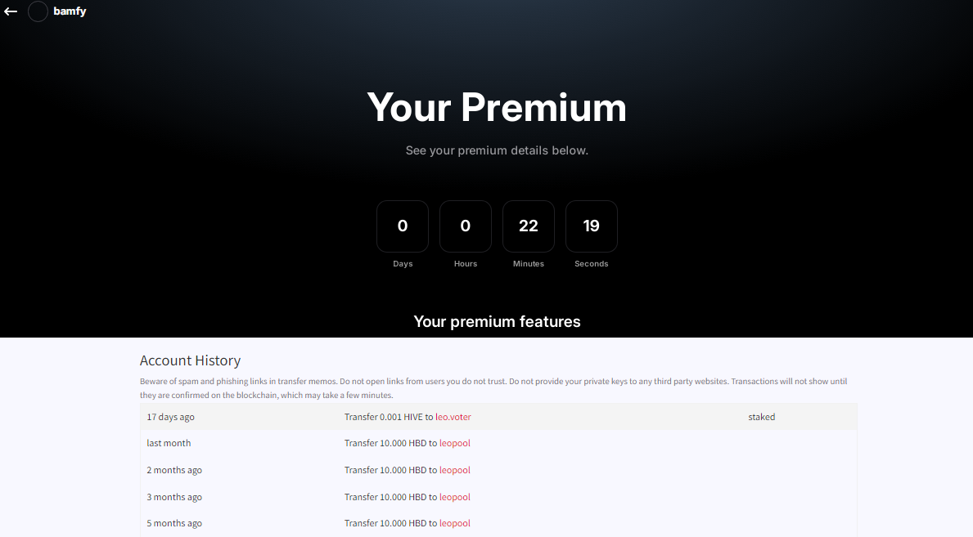Click the back arrow icon

(x=11, y=11)
